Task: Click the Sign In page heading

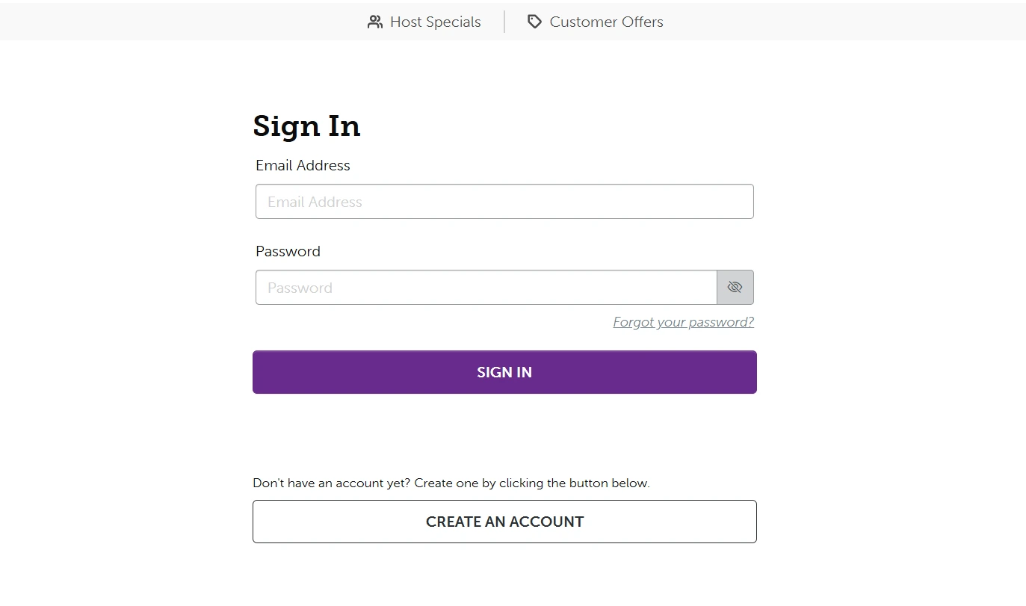Action: point(306,126)
